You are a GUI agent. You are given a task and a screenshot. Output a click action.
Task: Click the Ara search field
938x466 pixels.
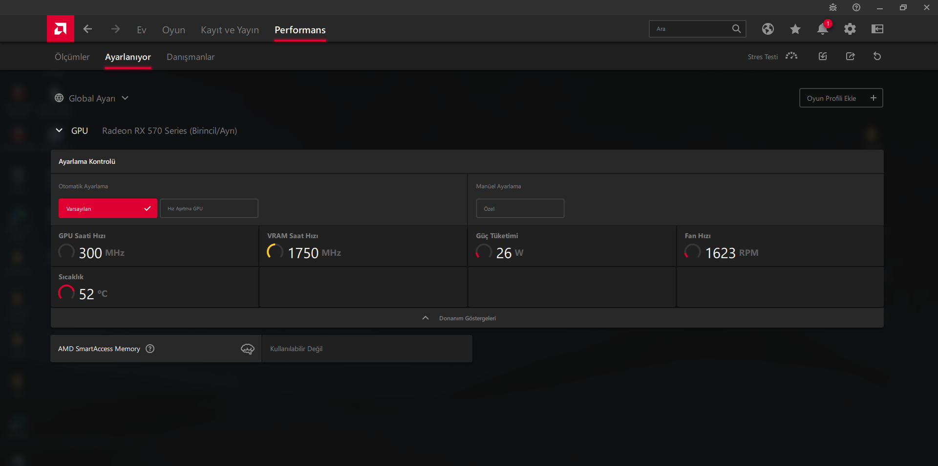tap(698, 29)
